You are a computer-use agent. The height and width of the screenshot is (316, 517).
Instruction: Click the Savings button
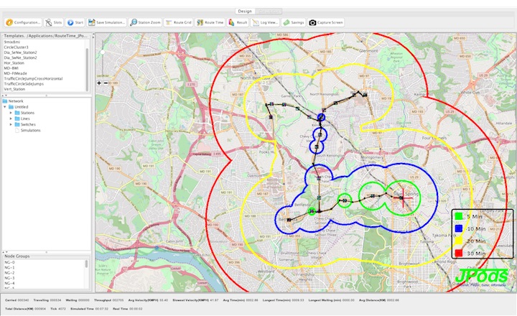click(293, 22)
